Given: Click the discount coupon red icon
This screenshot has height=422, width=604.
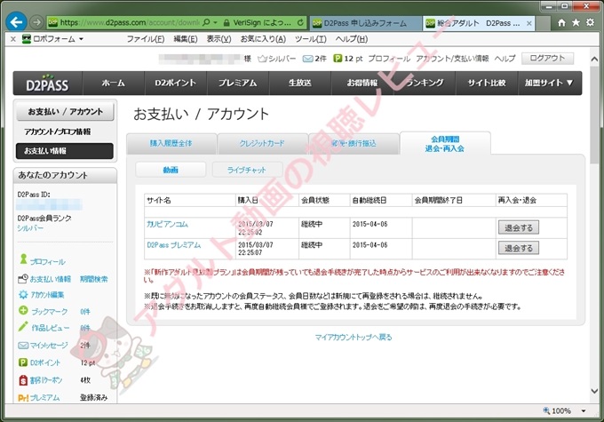Looking at the screenshot, I should pos(23,380).
